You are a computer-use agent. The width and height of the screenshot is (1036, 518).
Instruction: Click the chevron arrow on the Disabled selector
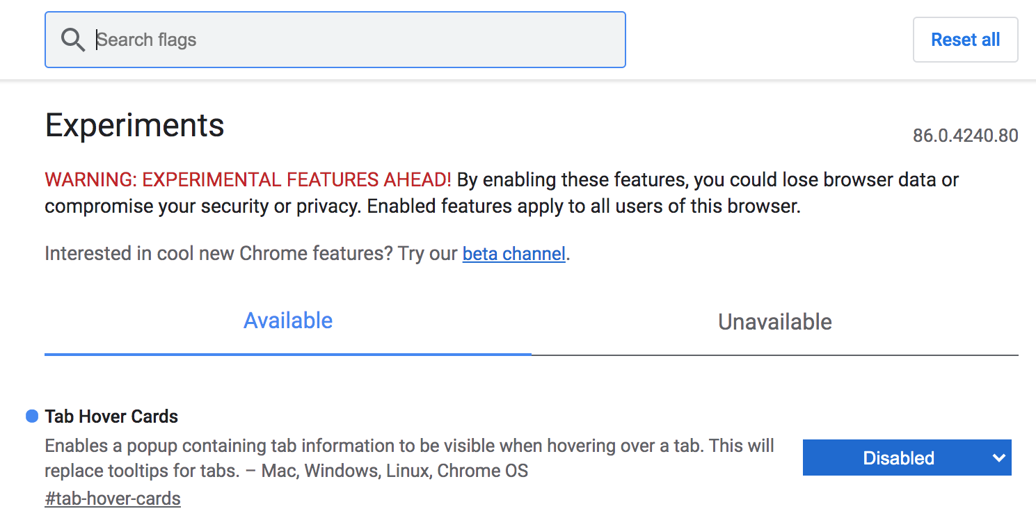[999, 458]
